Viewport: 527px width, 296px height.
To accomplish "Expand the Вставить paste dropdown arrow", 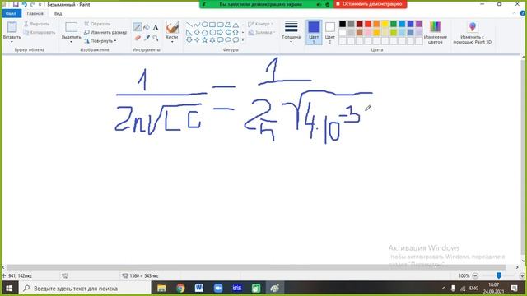I will click(x=12, y=42).
